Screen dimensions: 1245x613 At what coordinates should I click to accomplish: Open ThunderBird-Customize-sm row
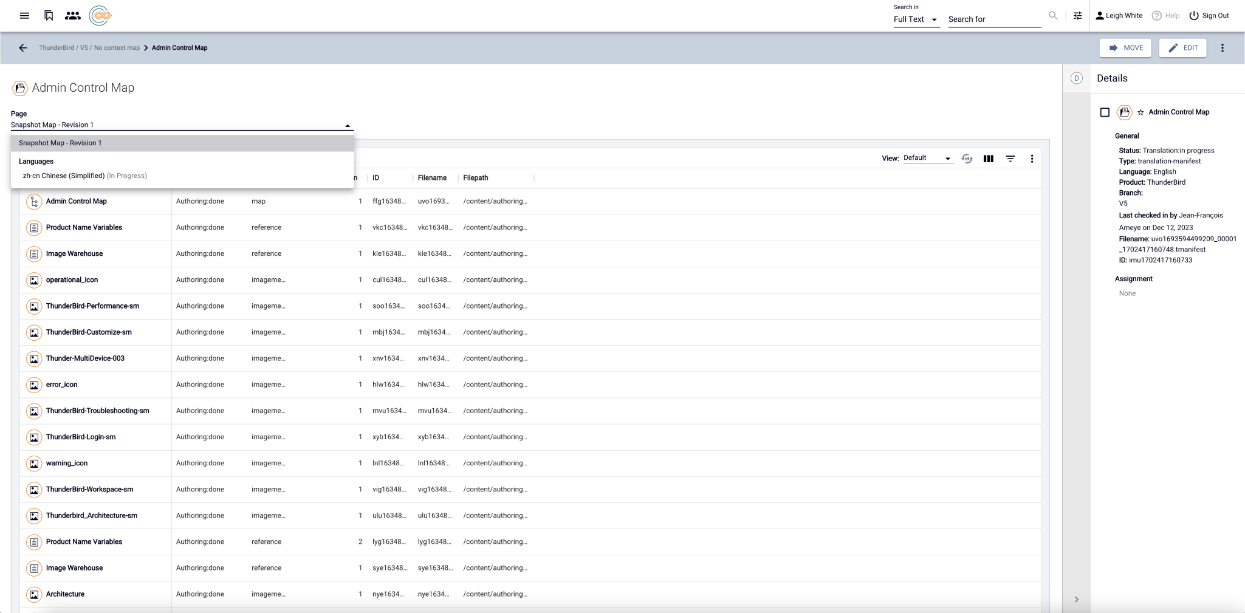[89, 332]
